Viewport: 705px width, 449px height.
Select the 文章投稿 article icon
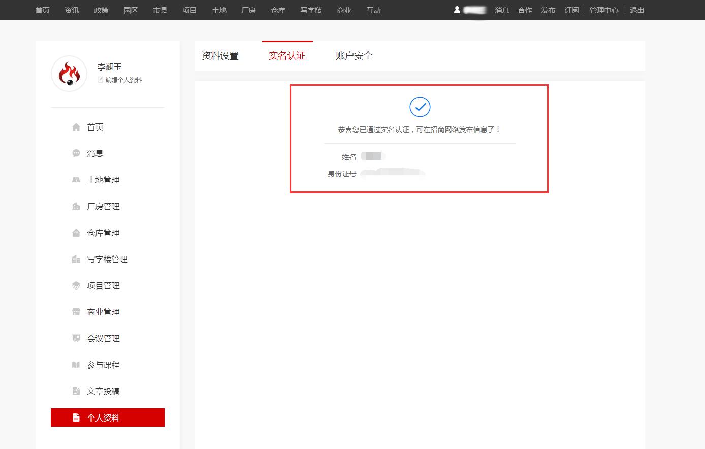point(76,391)
